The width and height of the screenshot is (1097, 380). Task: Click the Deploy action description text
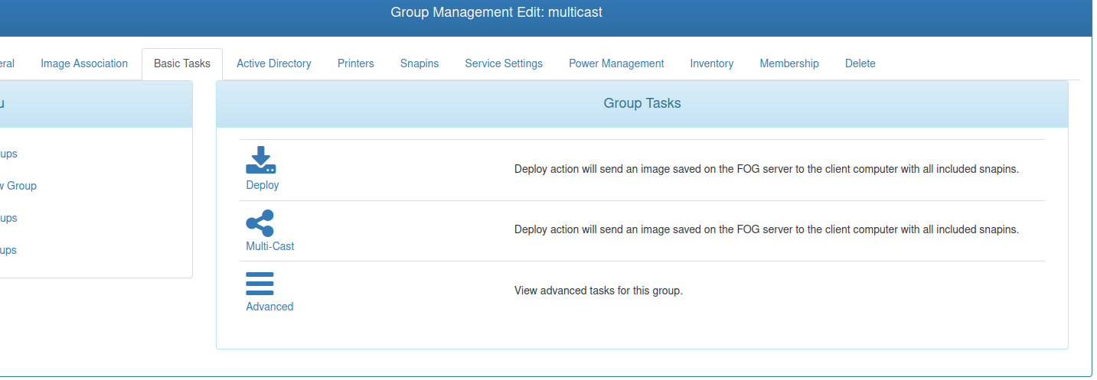coord(766,169)
